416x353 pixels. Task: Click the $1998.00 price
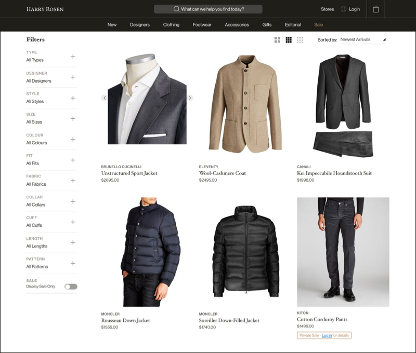point(305,180)
